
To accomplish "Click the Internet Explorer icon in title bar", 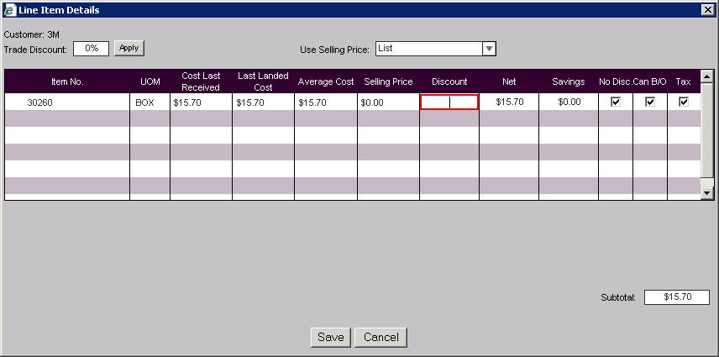I will point(9,9).
